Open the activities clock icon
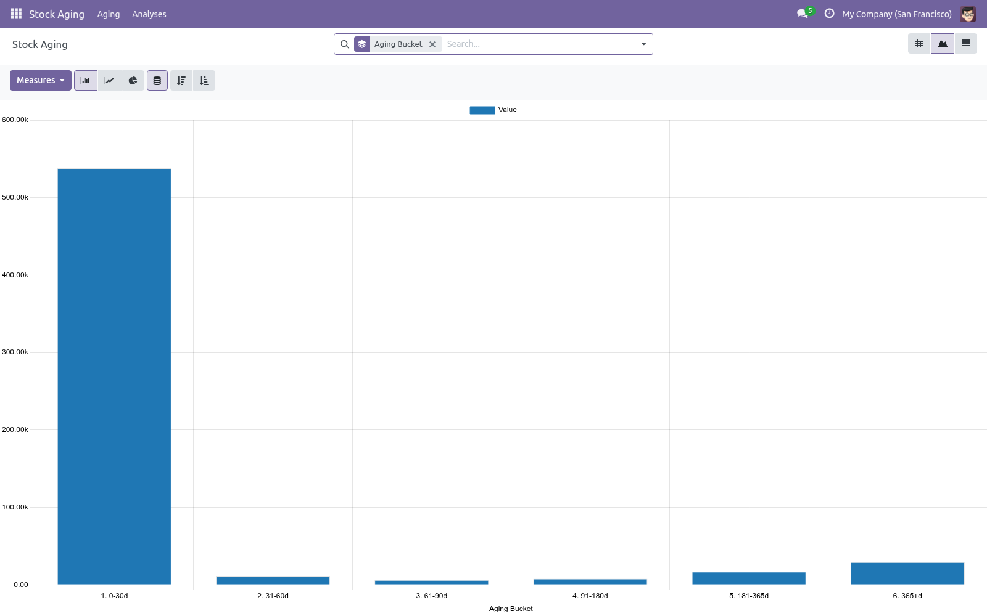Viewport: 987px width, 616px height. (x=829, y=14)
